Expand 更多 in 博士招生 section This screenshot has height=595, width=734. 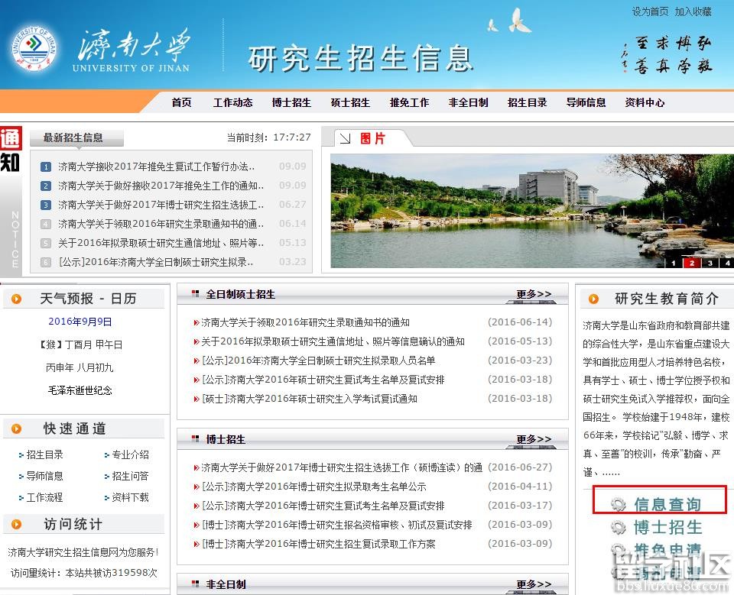[533, 439]
